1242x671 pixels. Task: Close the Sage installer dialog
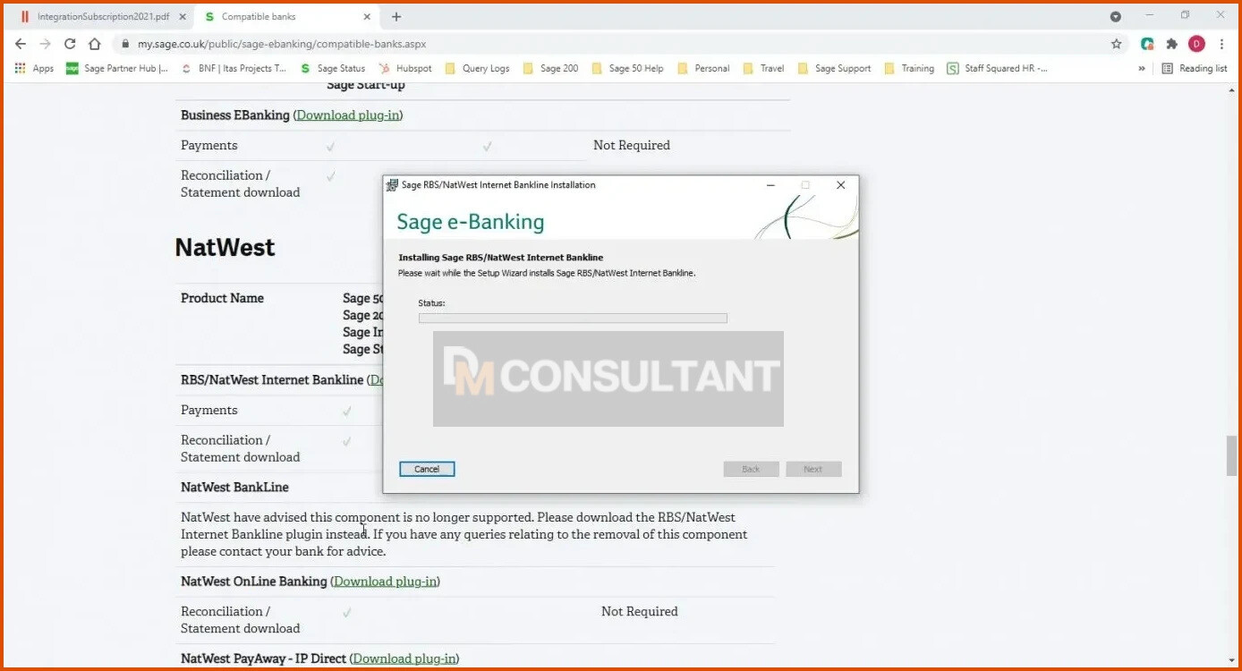tap(840, 185)
